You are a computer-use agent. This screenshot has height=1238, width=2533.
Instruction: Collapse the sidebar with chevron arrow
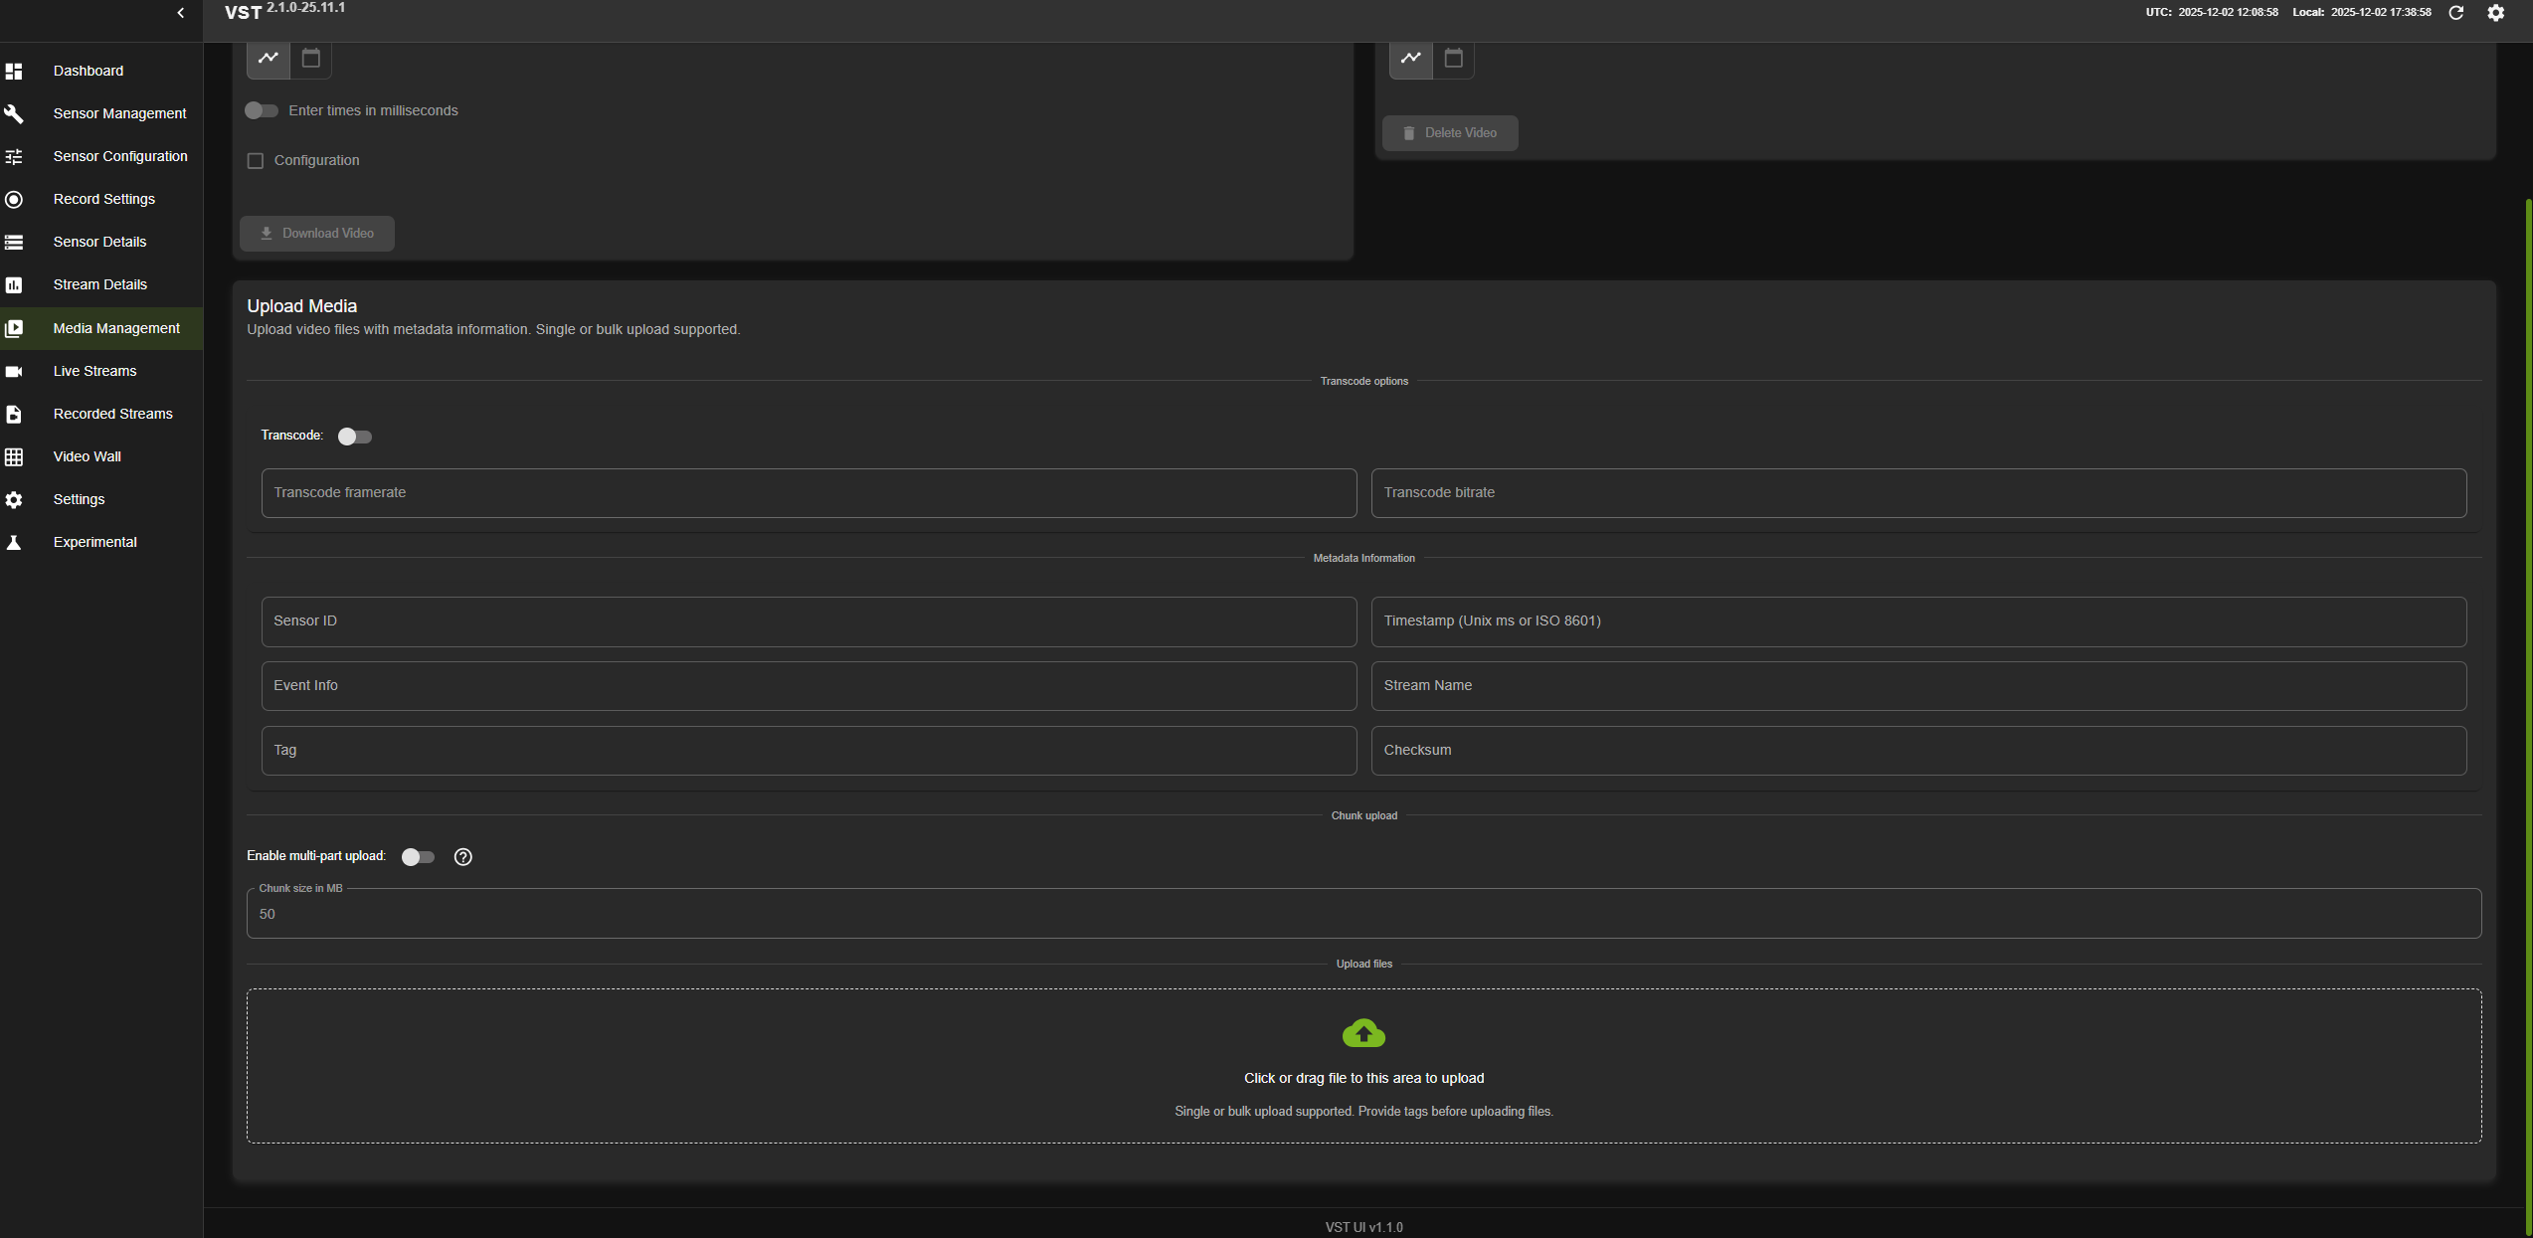point(180,13)
